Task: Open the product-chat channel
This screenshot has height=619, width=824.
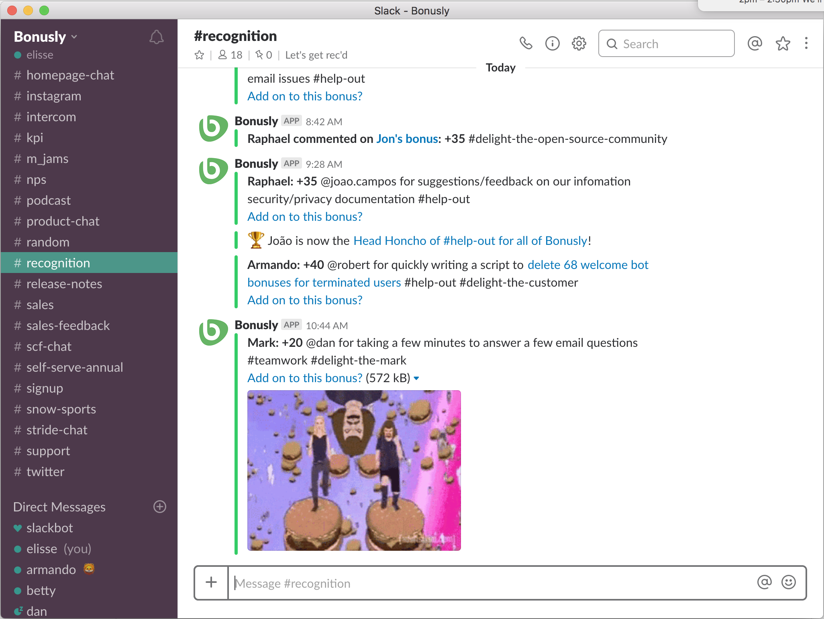Action: 89,221
